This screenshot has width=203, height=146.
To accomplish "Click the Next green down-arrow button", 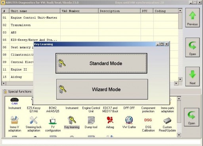I will [192, 77].
